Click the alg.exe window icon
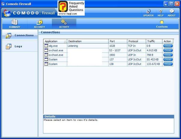The height and width of the screenshot is (139, 181). 46,46
